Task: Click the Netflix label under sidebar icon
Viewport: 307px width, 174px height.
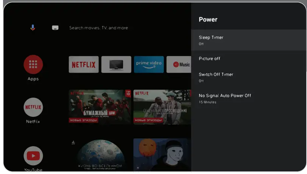Action: point(33,122)
